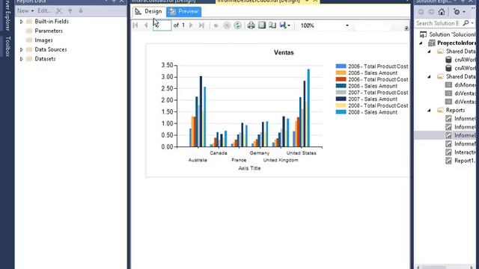
Task: Move item up in Report Data
Action: 70,10
